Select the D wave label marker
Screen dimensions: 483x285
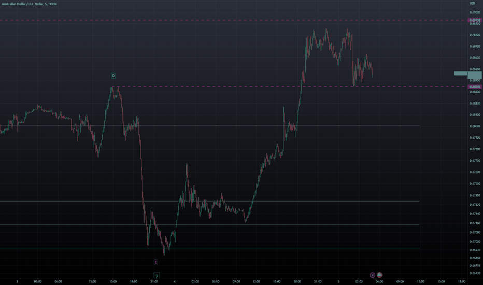(113, 76)
